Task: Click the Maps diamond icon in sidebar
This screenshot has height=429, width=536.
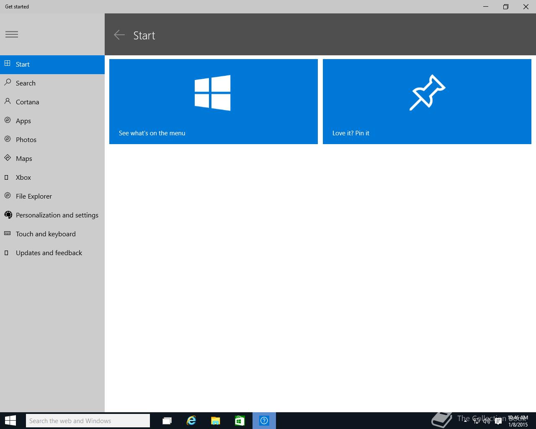Action: pos(8,158)
